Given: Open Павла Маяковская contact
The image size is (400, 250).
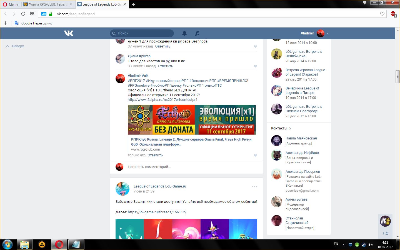Looking at the screenshot, I should pyautogui.click(x=301, y=138).
